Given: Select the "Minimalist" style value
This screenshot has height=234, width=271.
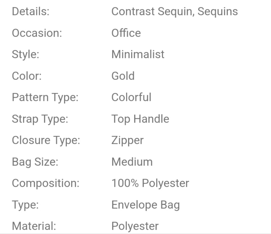Looking at the screenshot, I should coord(138,54).
